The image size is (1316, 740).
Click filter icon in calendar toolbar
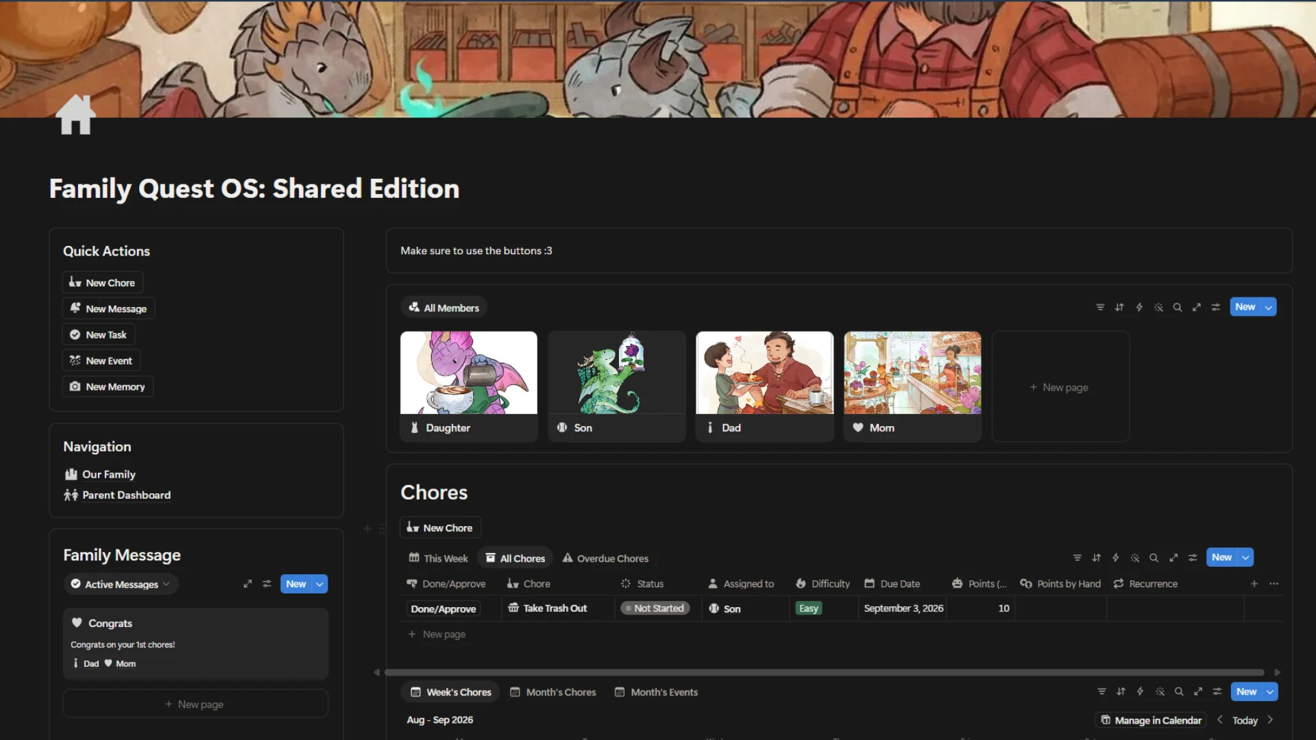click(x=1101, y=692)
